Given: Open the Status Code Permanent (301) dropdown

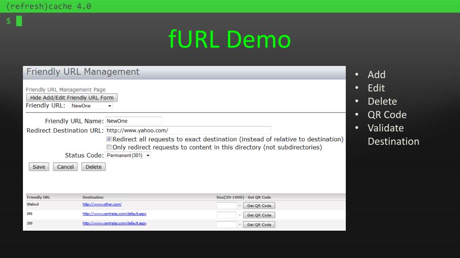Looking at the screenshot, I should coord(128,156).
